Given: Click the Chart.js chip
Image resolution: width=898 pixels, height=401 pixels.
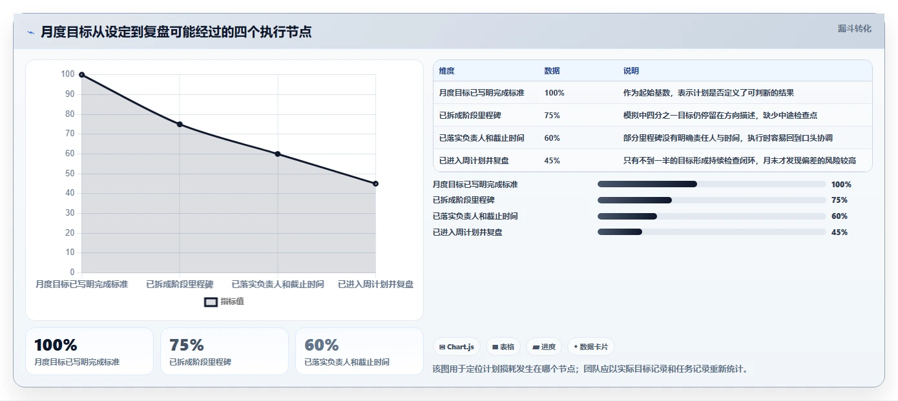Looking at the screenshot, I should point(456,347).
